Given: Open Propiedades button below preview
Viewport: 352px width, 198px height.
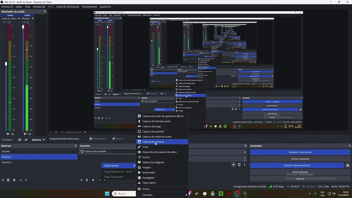Looking at the screenshot, I should click(98, 139).
